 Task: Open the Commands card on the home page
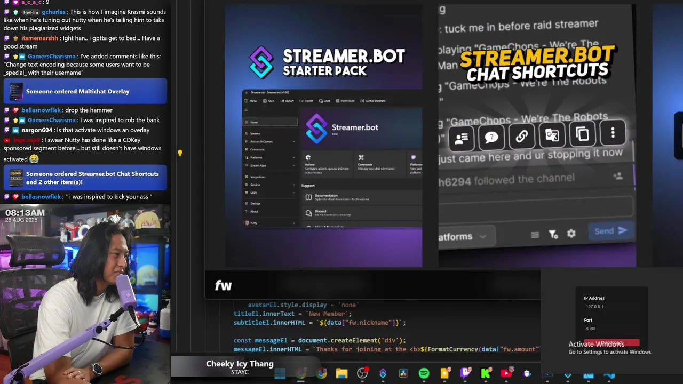coord(380,165)
